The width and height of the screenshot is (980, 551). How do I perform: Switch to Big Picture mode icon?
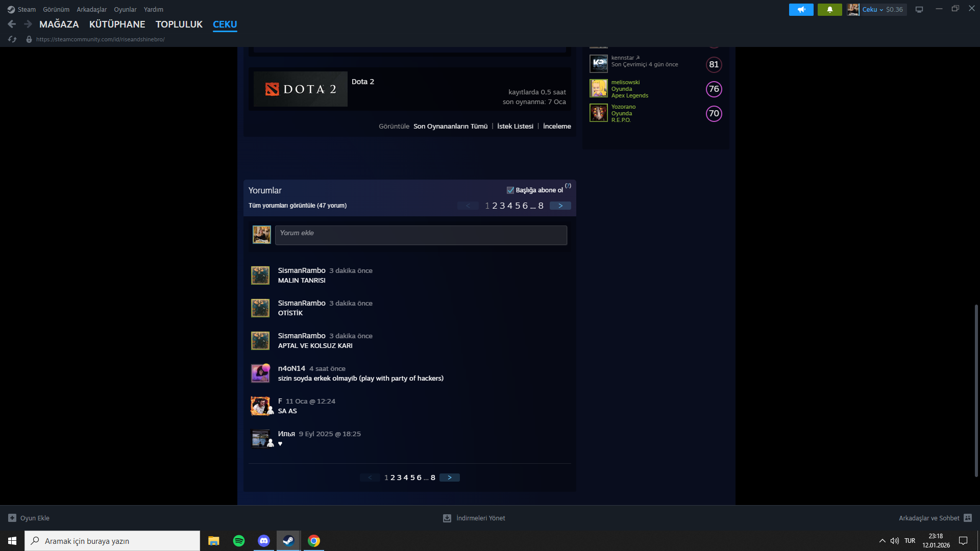(x=919, y=10)
